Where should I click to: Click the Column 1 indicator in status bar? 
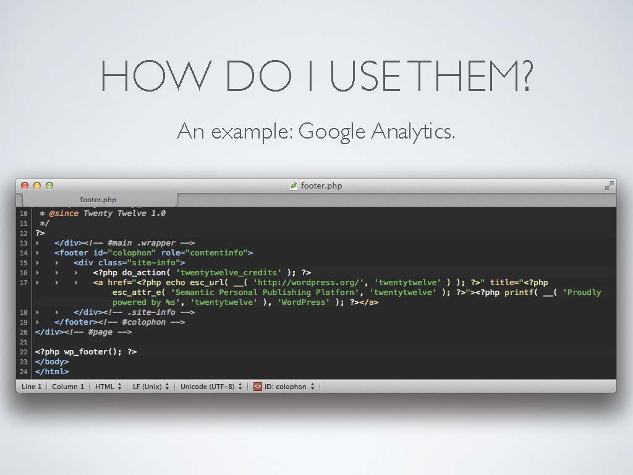click(68, 387)
